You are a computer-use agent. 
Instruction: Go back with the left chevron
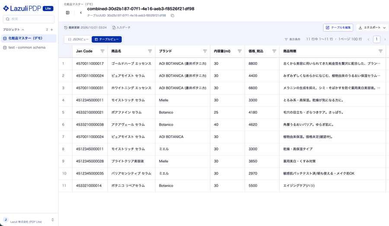81,13
